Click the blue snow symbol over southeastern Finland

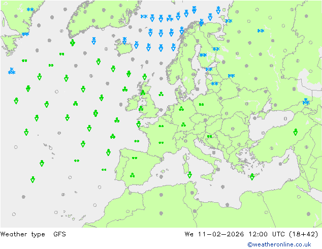pos(216,49)
